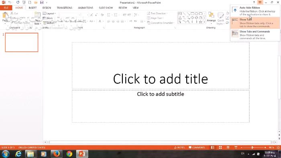Click the Decrease Font Size icon
281x158 pixels.
(x=96, y=15)
